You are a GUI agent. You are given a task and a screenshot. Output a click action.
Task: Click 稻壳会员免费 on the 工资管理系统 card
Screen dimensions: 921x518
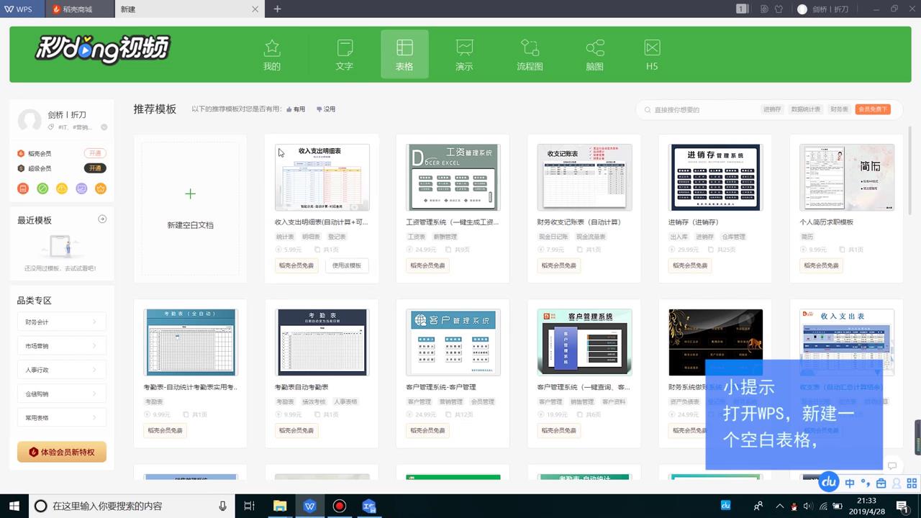(428, 265)
